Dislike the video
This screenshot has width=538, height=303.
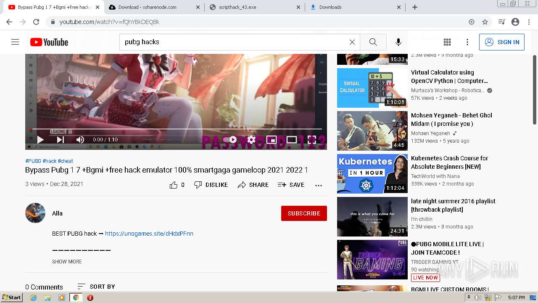tap(211, 185)
